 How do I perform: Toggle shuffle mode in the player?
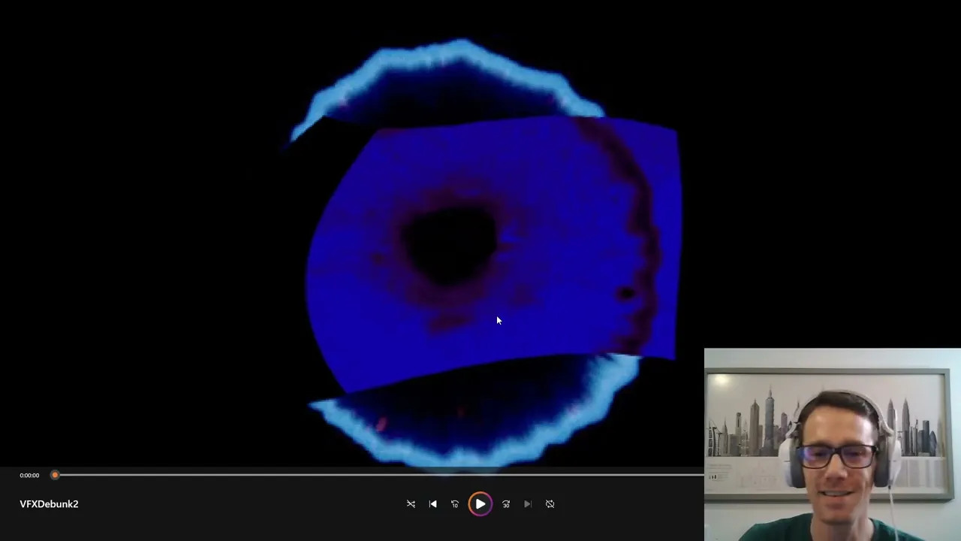(411, 504)
